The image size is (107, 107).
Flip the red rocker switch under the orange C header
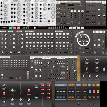point(94,92)
